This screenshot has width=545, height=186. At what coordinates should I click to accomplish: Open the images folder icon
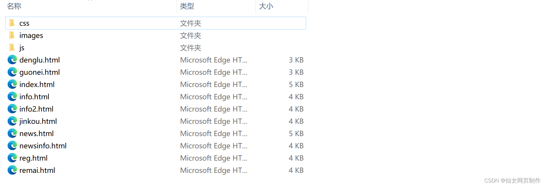[x=12, y=35]
